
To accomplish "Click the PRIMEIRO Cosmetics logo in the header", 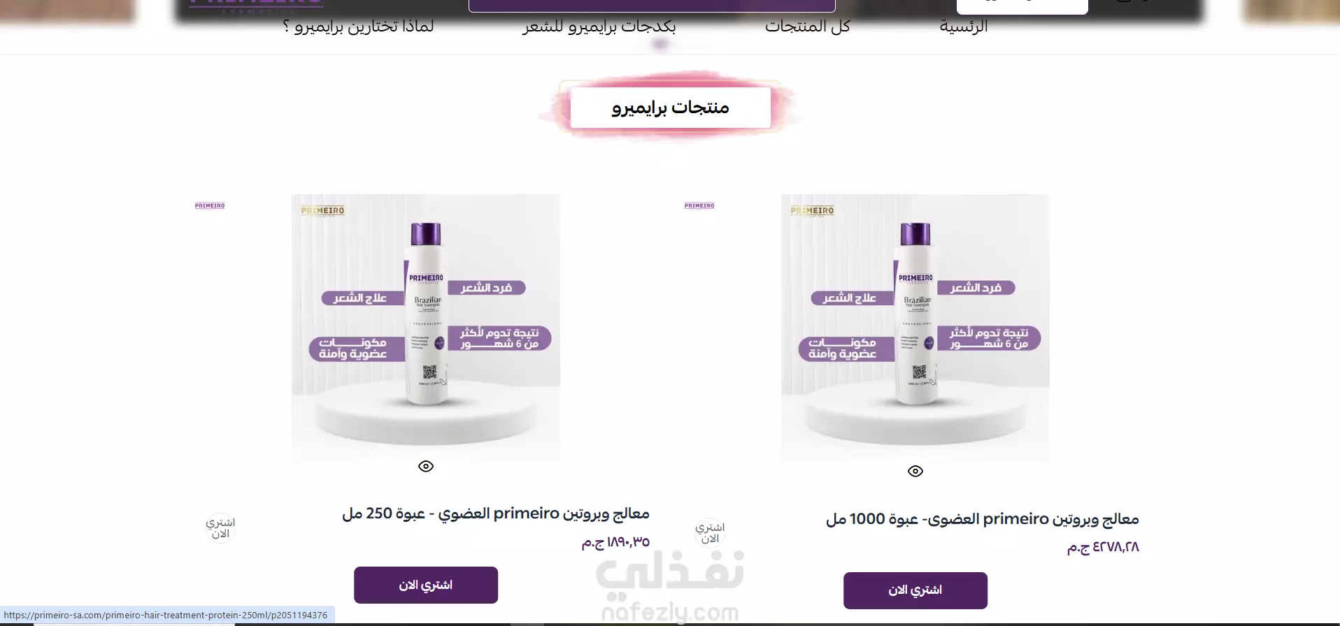I will point(257,6).
